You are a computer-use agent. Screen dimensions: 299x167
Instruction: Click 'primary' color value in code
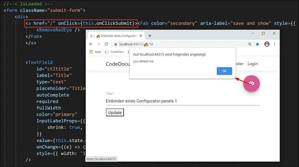pos(65,114)
